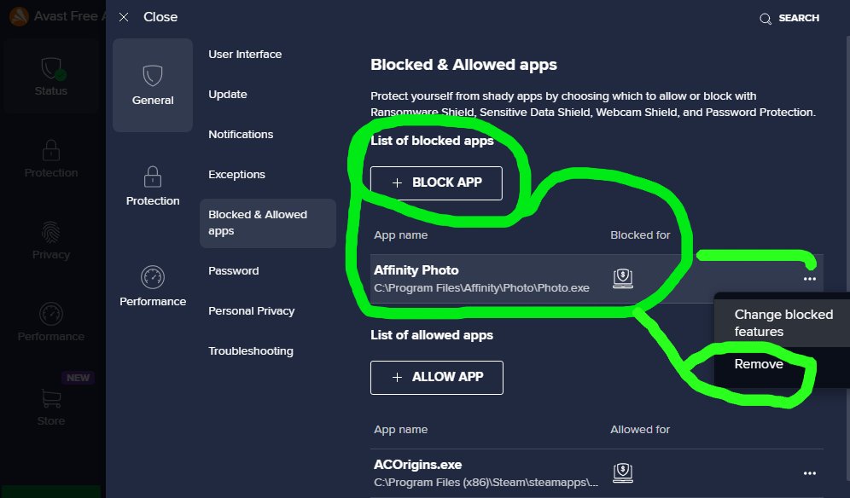850x498 pixels.
Task: Click the search magnifier icon
Action: point(765,19)
